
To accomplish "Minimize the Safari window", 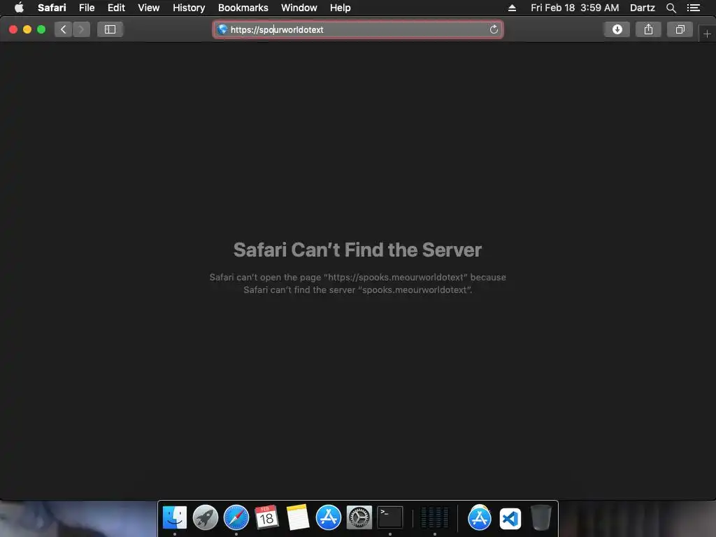I will coord(27,29).
